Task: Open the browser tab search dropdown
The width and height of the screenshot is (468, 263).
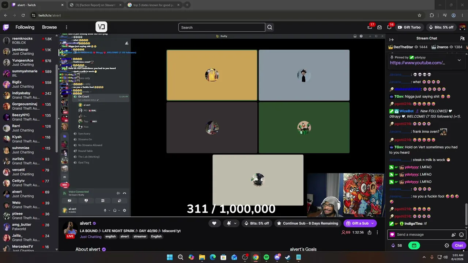Action: coord(5,5)
